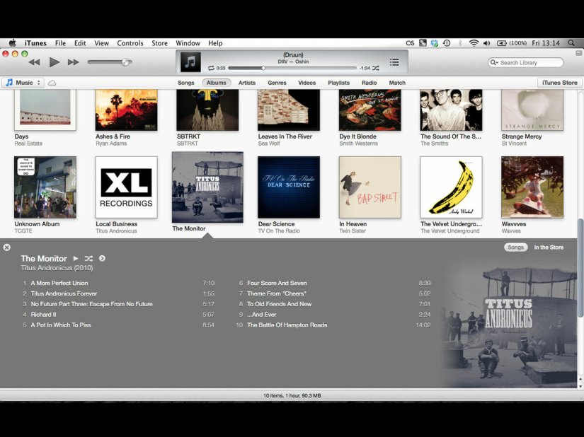Toggle the shuffle icon beside remaining time
The height and width of the screenshot is (437, 584).
(376, 68)
